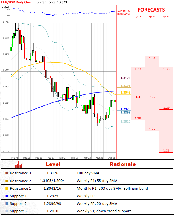This screenshot has height=215, width=174.
Task: Click the 1.3176 resistance level marker
Action: [125, 78]
